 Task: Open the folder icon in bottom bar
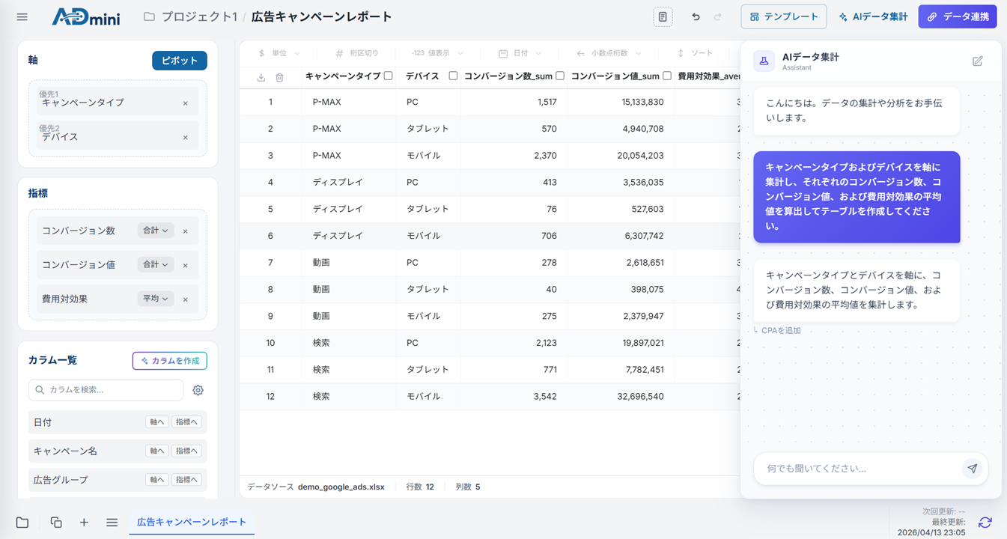[22, 523]
